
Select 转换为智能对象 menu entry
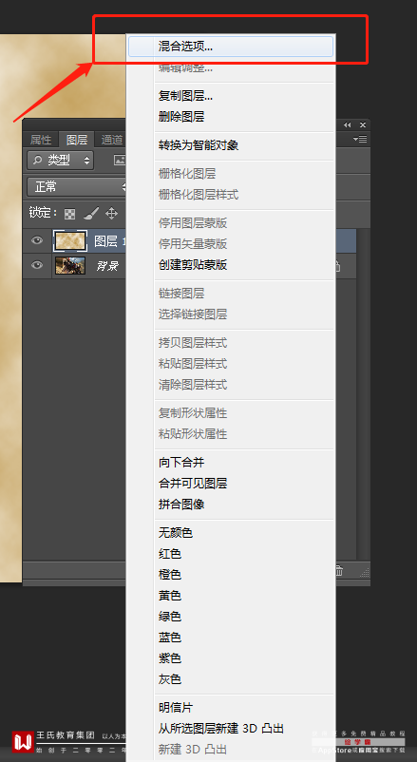pos(199,145)
